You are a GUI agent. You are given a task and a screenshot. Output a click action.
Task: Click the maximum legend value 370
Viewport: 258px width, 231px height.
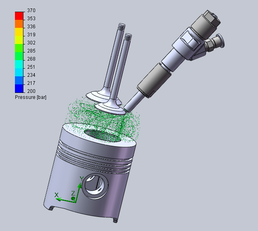pos(31,10)
